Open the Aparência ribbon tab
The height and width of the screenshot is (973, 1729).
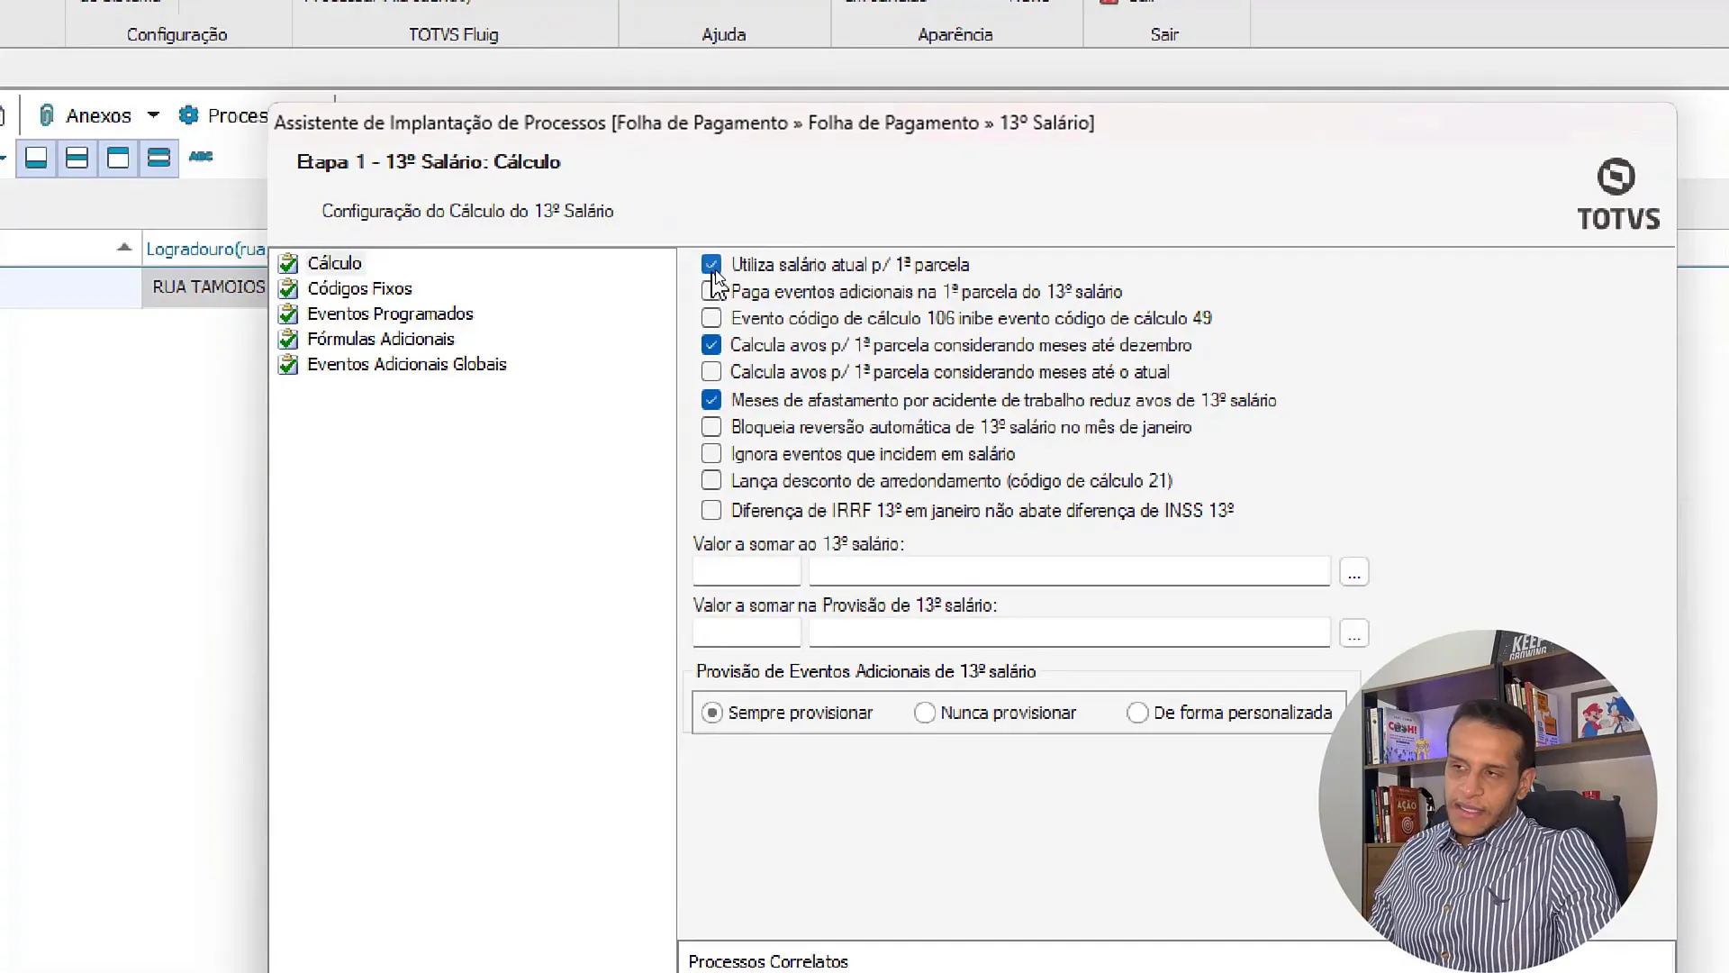955,34
